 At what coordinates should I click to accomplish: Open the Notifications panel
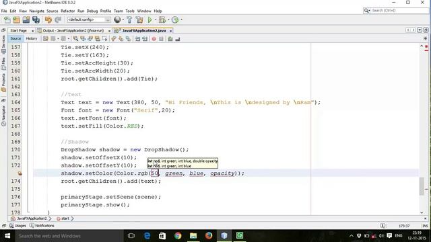42,226
